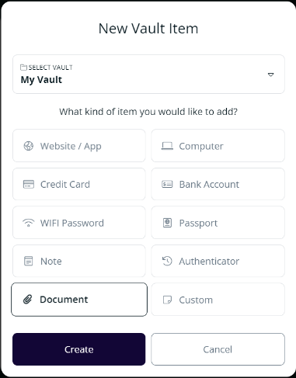Screen dimensions: 296x378
Task: Click the bank card icon beside Bank Account
Action: pos(167,184)
